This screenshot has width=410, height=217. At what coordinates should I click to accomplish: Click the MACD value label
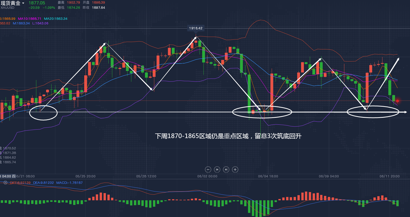pyautogui.click(x=70, y=183)
